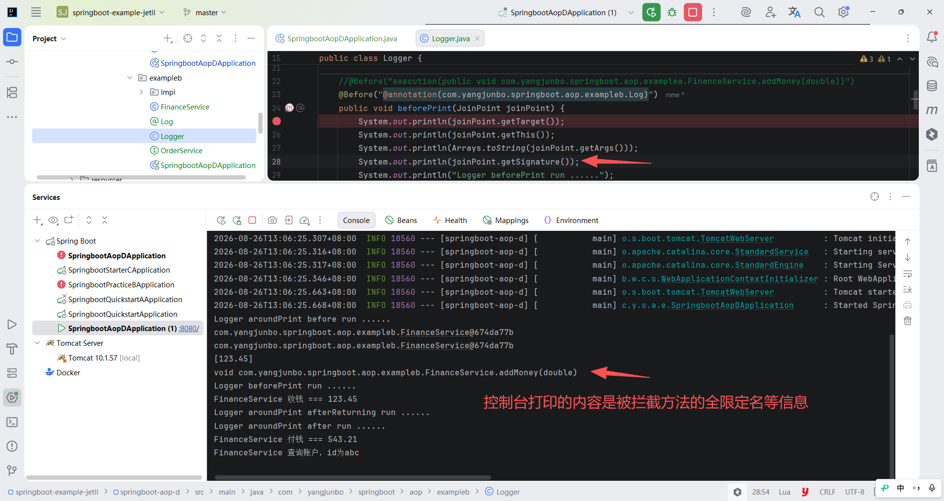Toggle Chinese input mode indicator
The width and height of the screenshot is (944, 501).
[900, 488]
